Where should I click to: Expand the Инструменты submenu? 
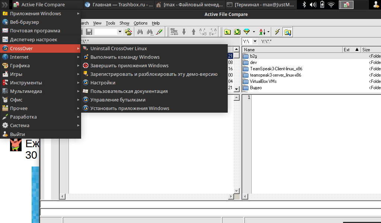41,83
